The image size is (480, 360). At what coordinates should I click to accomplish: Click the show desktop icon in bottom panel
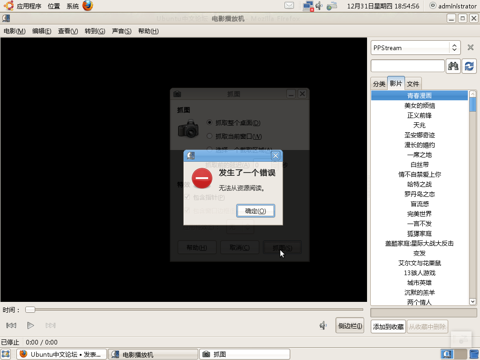[6, 354]
